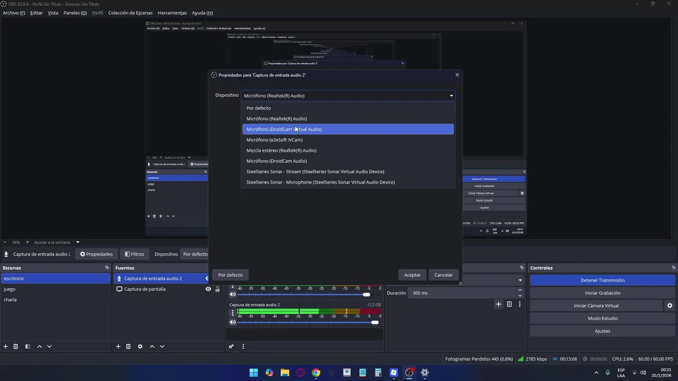Open Filtros for the selected source
The image size is (678, 381).
pyautogui.click(x=135, y=254)
